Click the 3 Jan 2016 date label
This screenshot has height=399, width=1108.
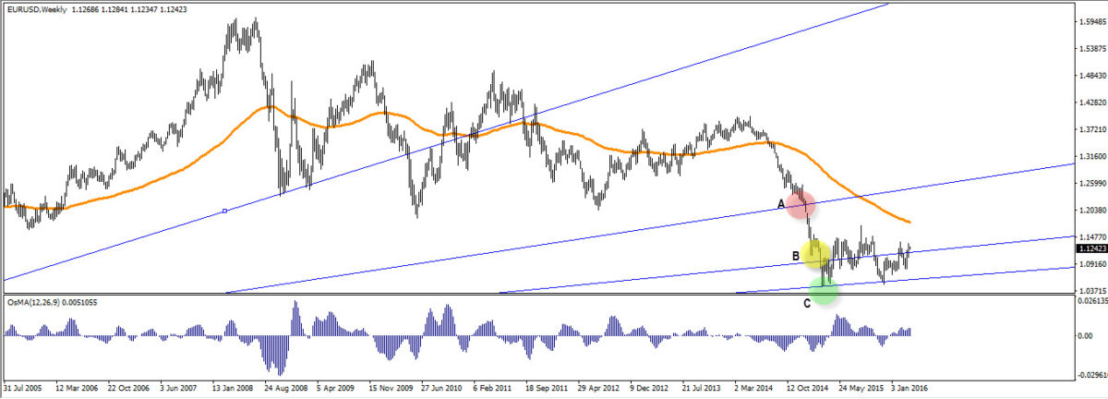pos(915,389)
